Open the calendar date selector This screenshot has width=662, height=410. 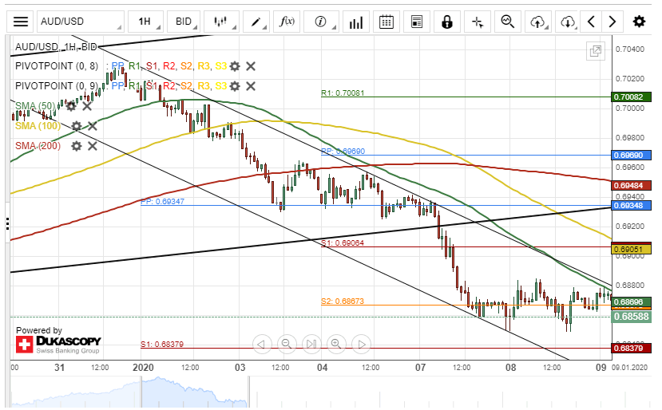click(x=386, y=22)
